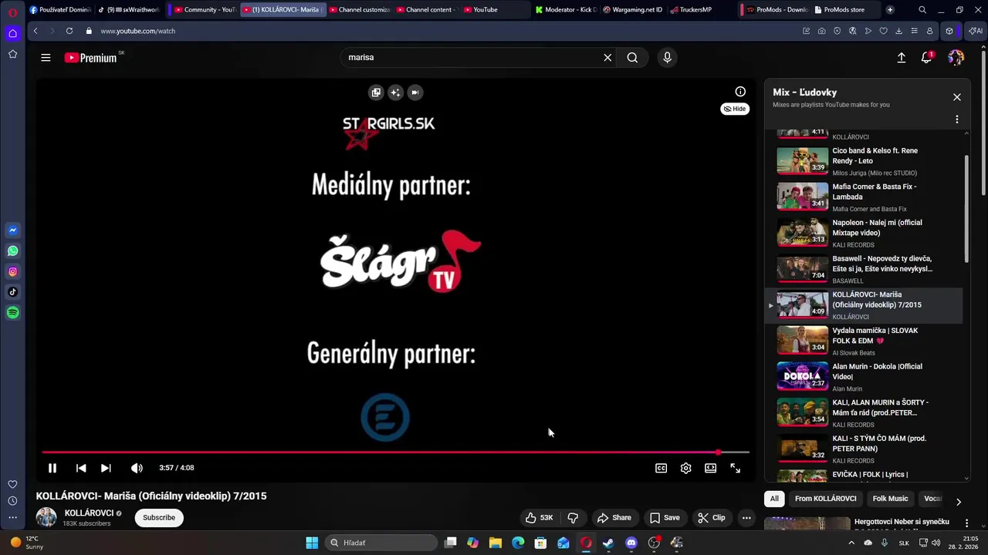Open Windows Start menu
This screenshot has width=988, height=555.
click(312, 543)
